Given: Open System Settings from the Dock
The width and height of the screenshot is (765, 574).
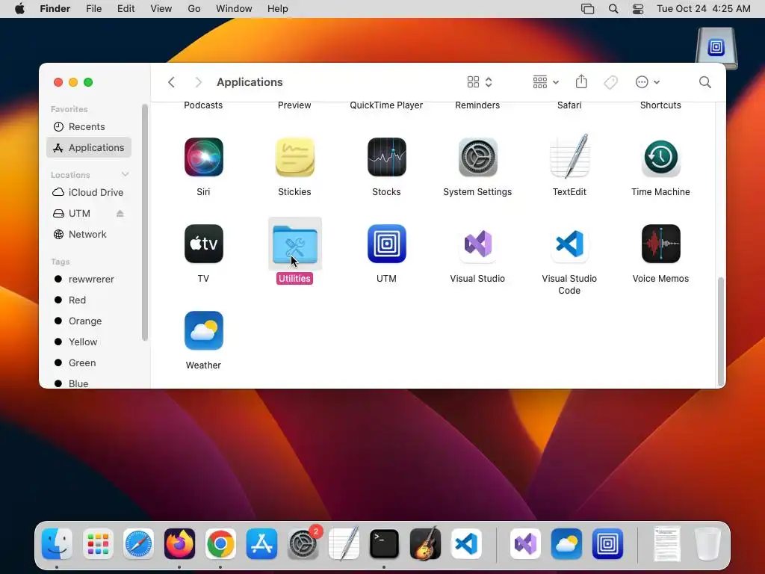Looking at the screenshot, I should point(303,544).
